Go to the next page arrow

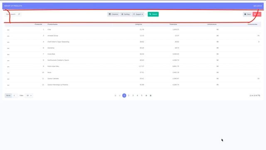(x=146, y=95)
